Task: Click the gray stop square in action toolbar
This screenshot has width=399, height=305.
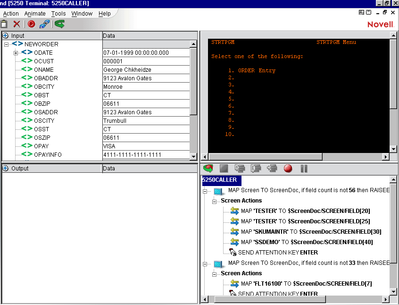Action: (224, 169)
